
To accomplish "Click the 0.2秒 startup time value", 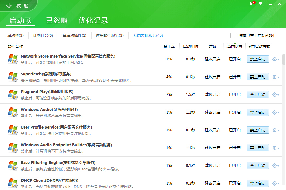I will coord(190,130).
